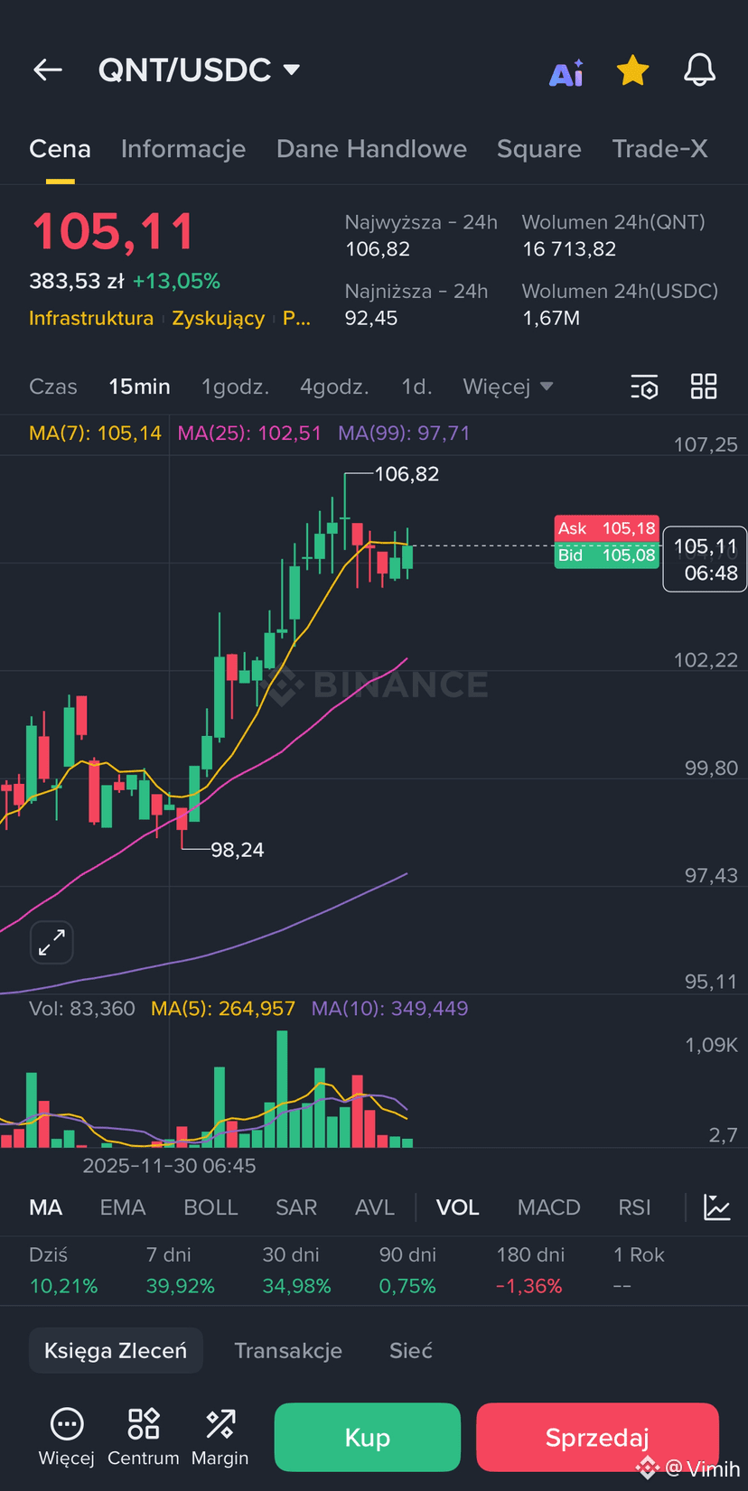Tap the 90 dni 0,75% value
The width and height of the screenshot is (748, 1491).
click(x=407, y=1285)
